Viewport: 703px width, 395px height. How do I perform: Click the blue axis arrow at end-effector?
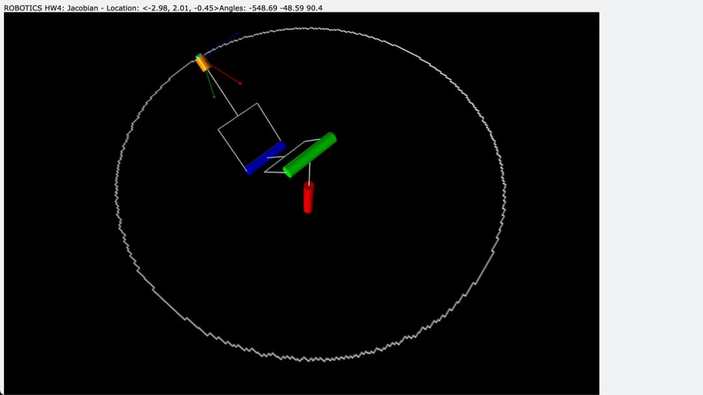coord(225,43)
